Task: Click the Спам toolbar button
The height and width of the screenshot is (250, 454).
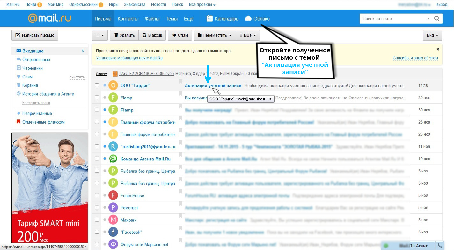Action: (x=180, y=35)
